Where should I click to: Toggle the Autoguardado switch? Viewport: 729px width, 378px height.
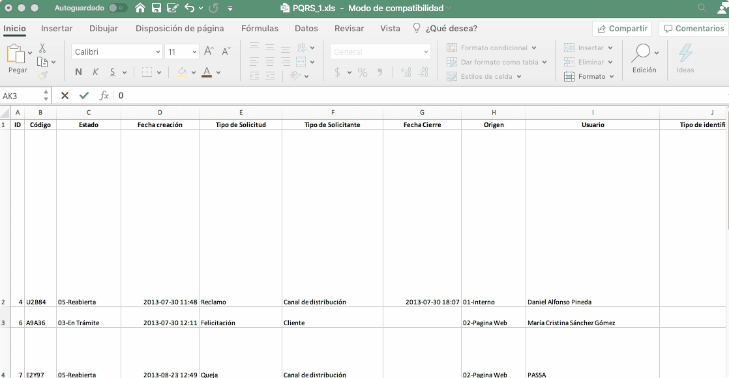tap(117, 8)
